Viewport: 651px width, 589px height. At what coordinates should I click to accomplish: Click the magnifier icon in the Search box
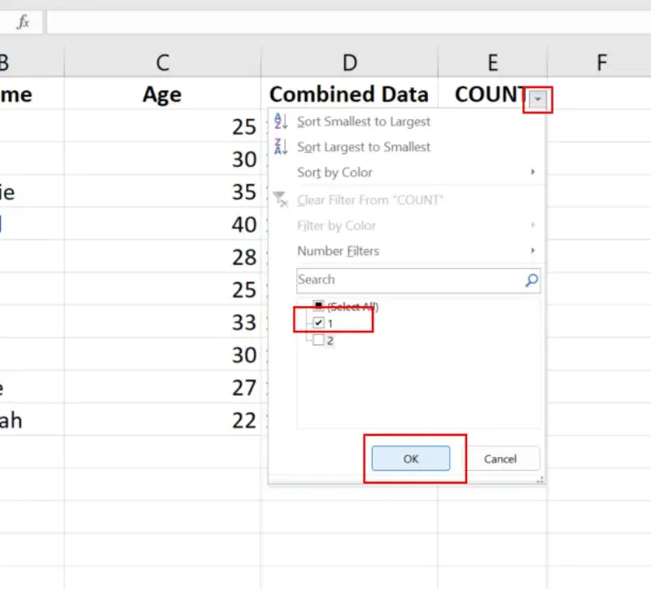click(x=531, y=280)
